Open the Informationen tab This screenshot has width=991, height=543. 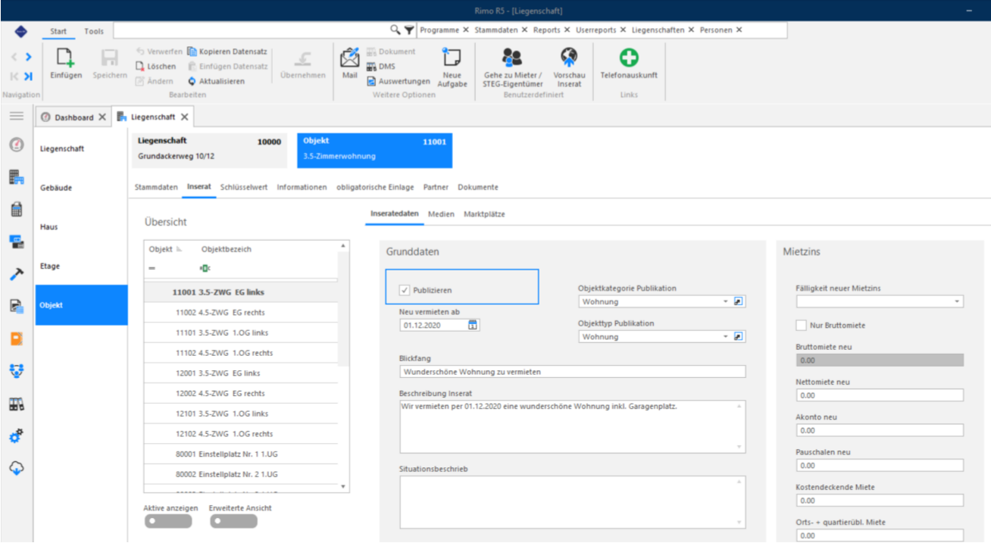tap(302, 187)
